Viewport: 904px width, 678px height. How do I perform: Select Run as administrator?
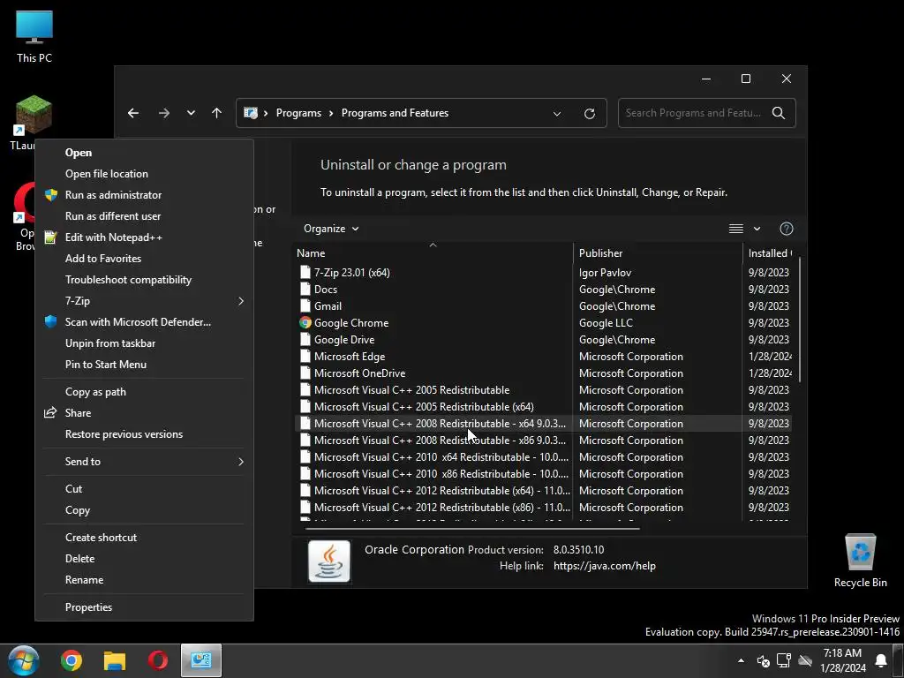[x=144, y=195]
